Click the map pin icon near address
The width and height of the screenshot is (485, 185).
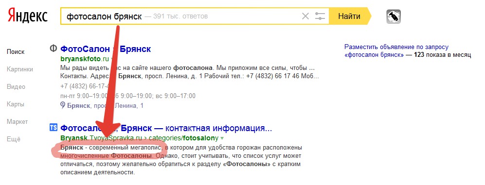tap(63, 105)
